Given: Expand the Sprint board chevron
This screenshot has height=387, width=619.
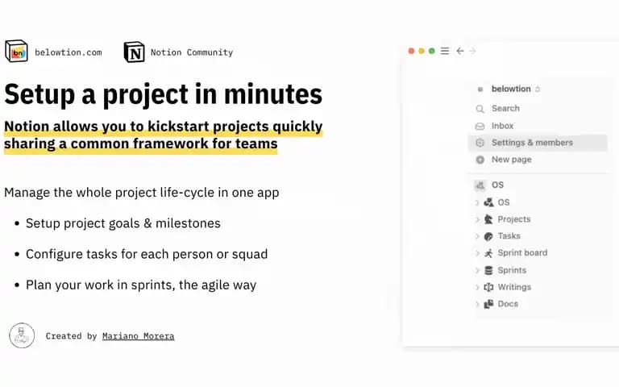Looking at the screenshot, I should point(477,253).
